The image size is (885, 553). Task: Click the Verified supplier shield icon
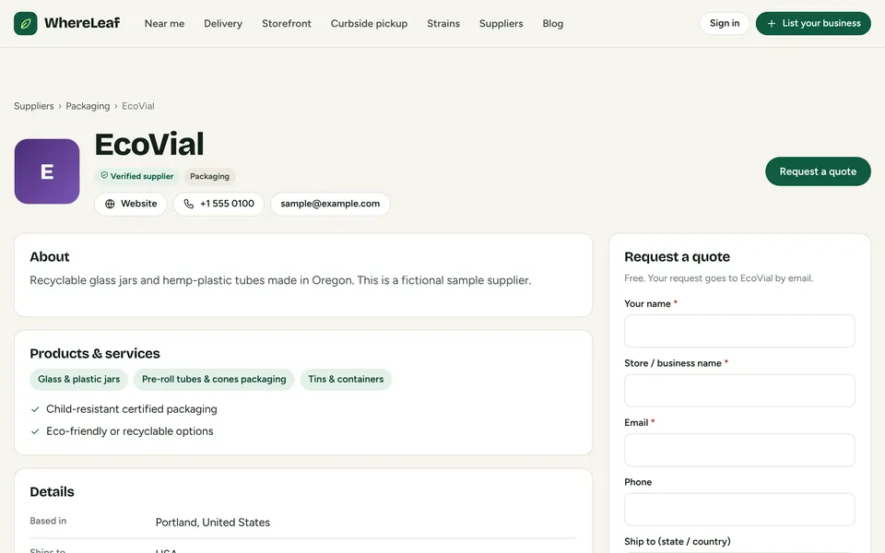pos(104,175)
